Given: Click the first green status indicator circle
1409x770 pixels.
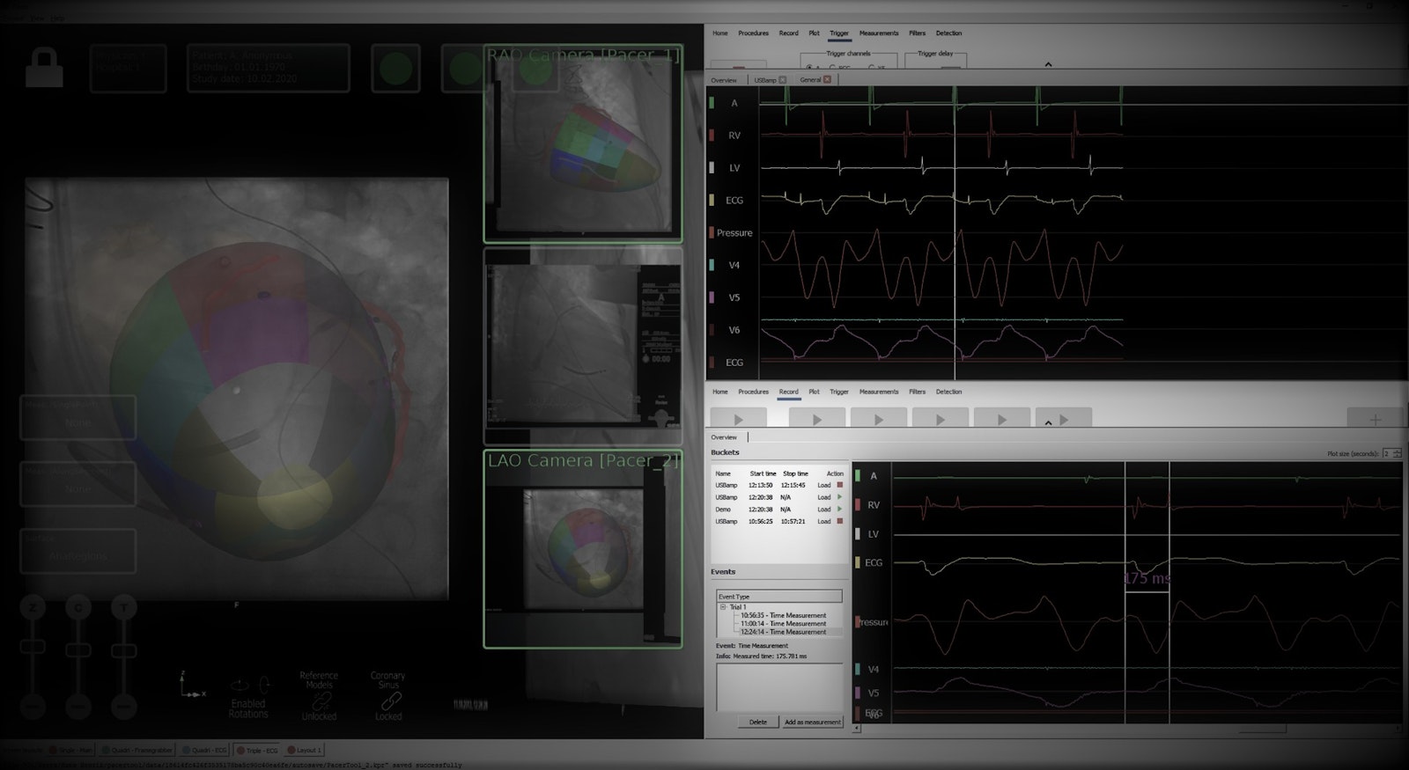Looking at the screenshot, I should click(395, 69).
